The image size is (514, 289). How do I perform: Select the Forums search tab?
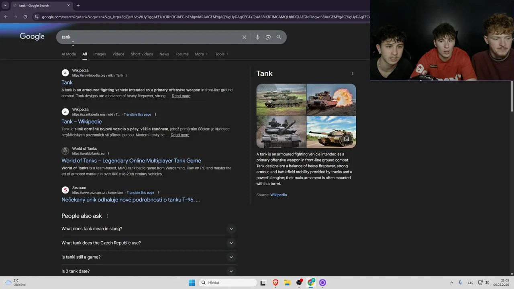pyautogui.click(x=182, y=54)
